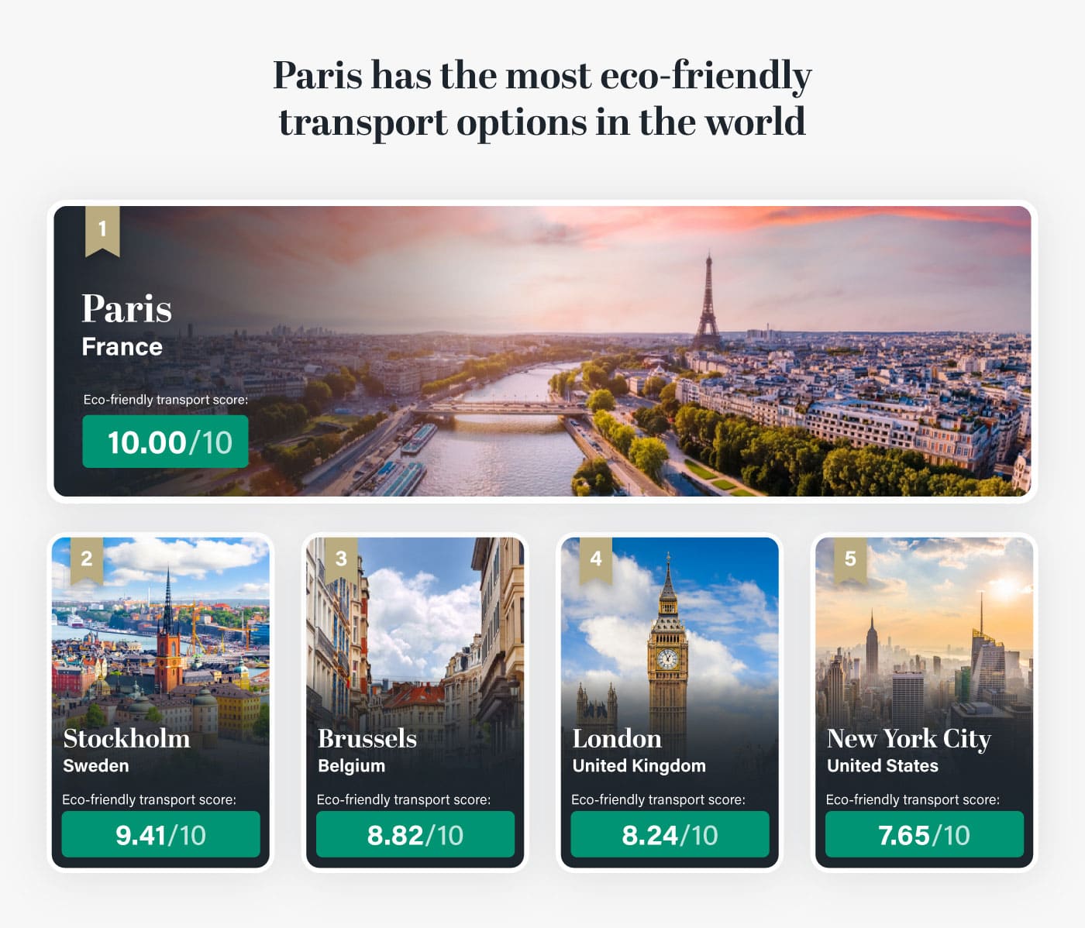Click the Stockholm 9.41/10 score badge
This screenshot has width=1085, height=928.
click(x=161, y=834)
